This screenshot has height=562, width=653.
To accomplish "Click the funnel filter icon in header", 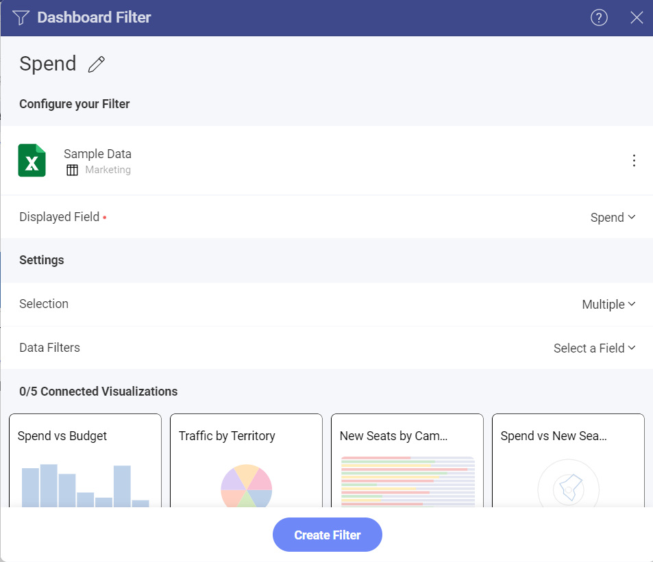I will 21,18.
